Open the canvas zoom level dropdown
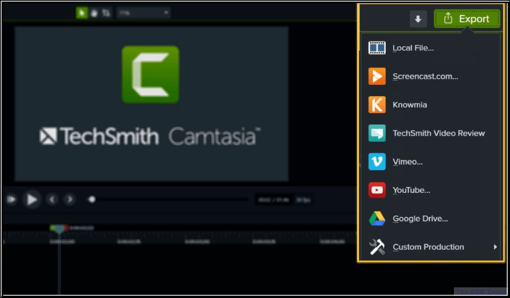This screenshot has height=298, width=510. click(x=143, y=13)
